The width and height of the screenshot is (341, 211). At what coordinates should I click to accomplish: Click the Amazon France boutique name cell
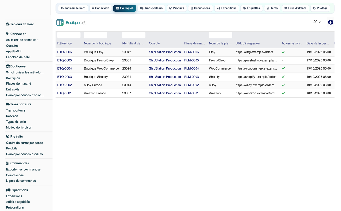pyautogui.click(x=95, y=93)
